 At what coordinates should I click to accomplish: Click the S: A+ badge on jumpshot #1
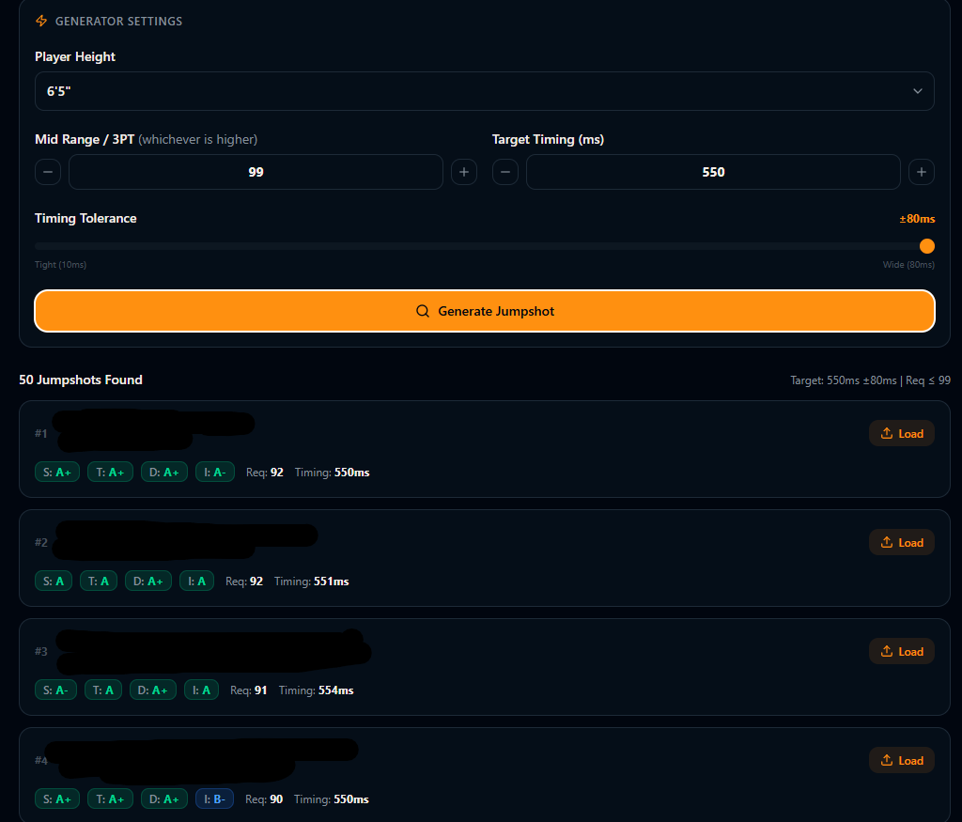pyautogui.click(x=57, y=472)
